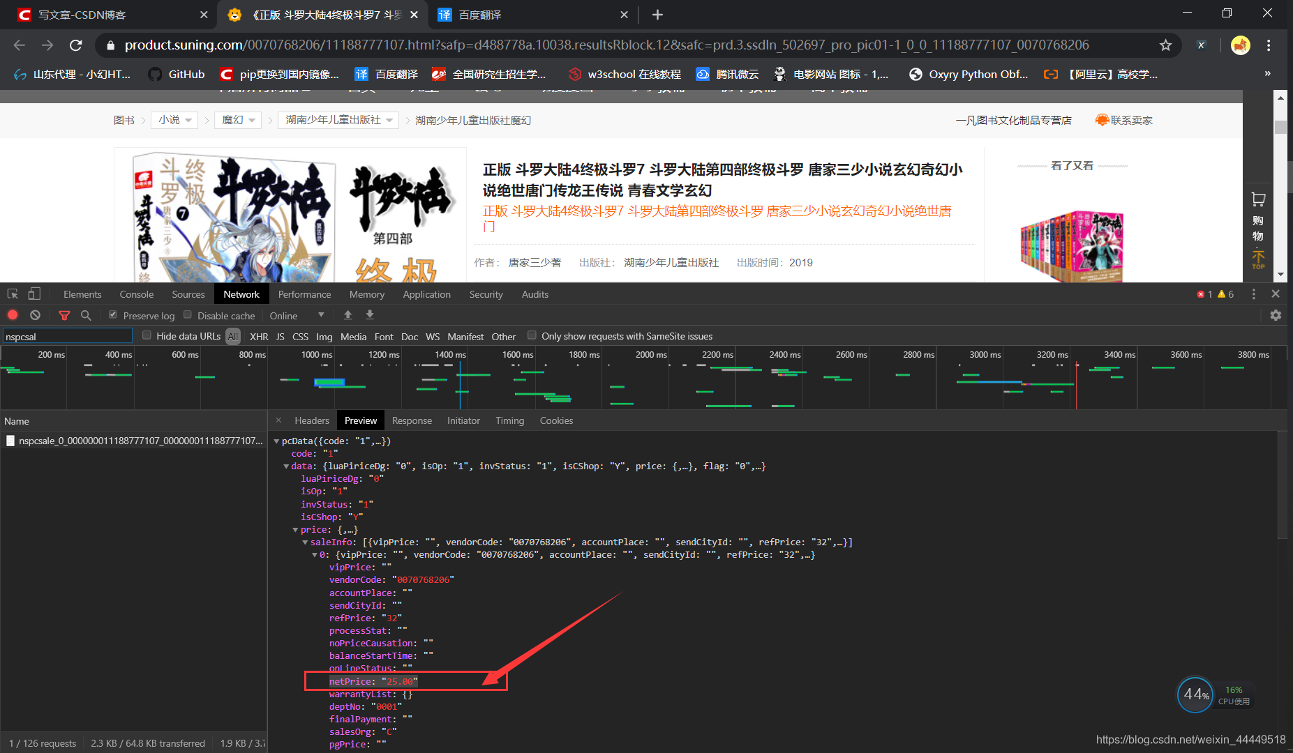This screenshot has height=753, width=1293.
Task: Show more bookmarks with the chevron
Action: tap(1267, 73)
